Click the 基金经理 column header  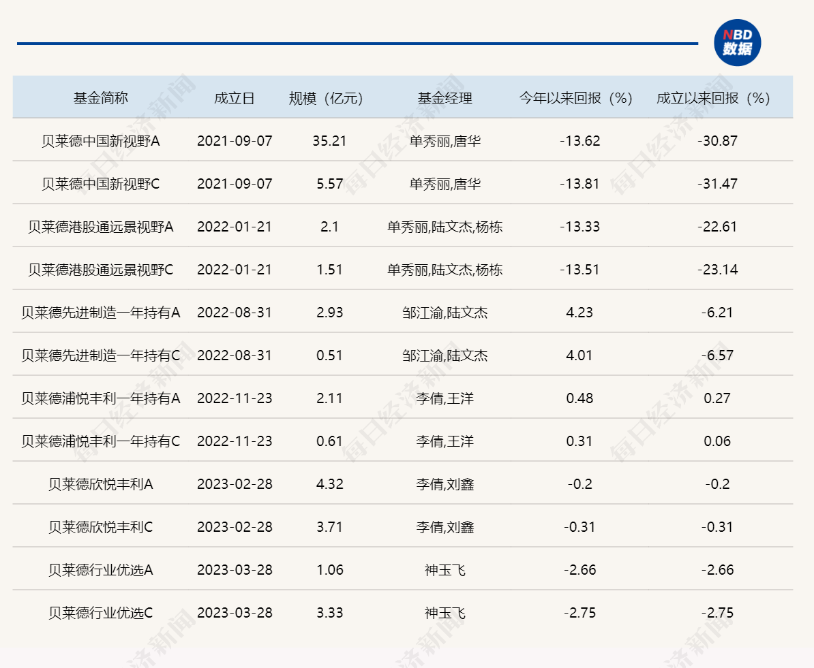pyautogui.click(x=445, y=98)
